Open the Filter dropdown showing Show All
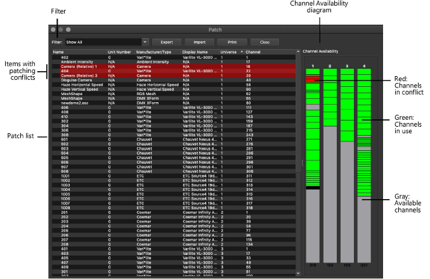This screenshot has width=430, height=279. click(x=107, y=42)
